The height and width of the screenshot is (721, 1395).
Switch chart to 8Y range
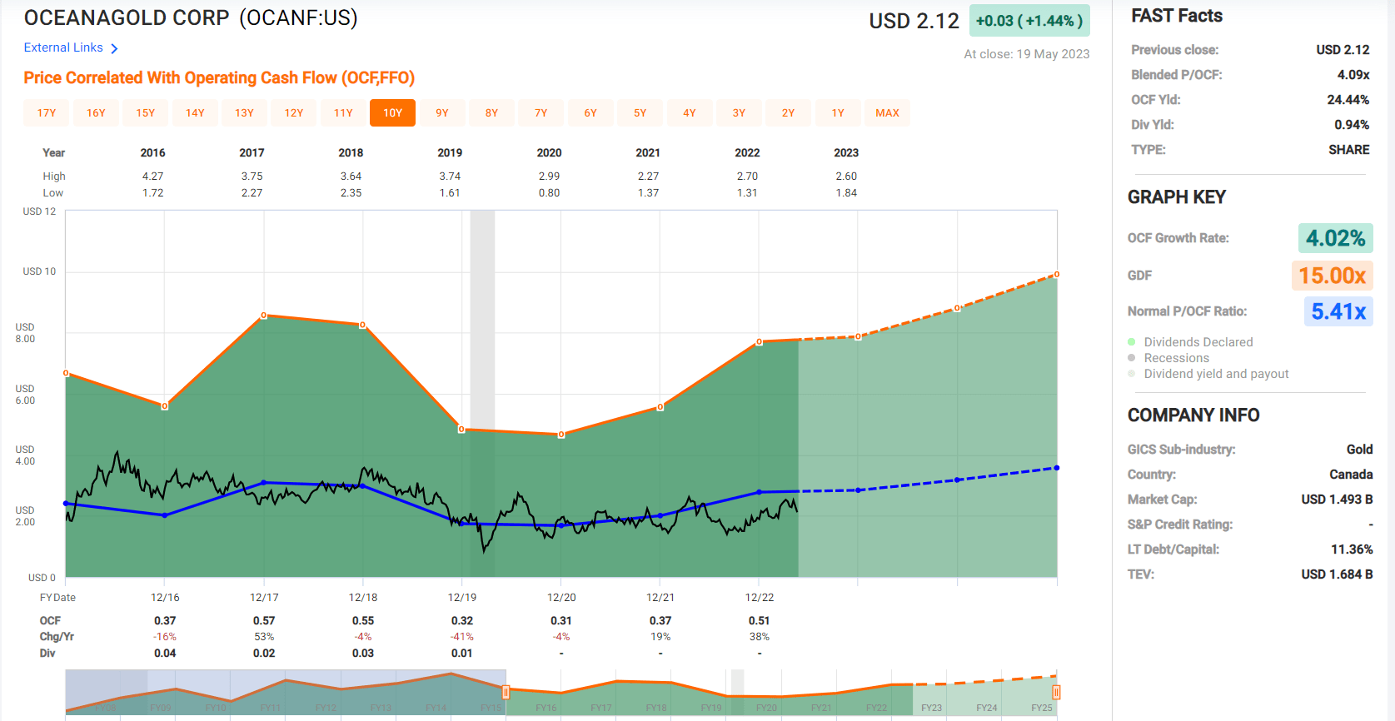pyautogui.click(x=491, y=112)
